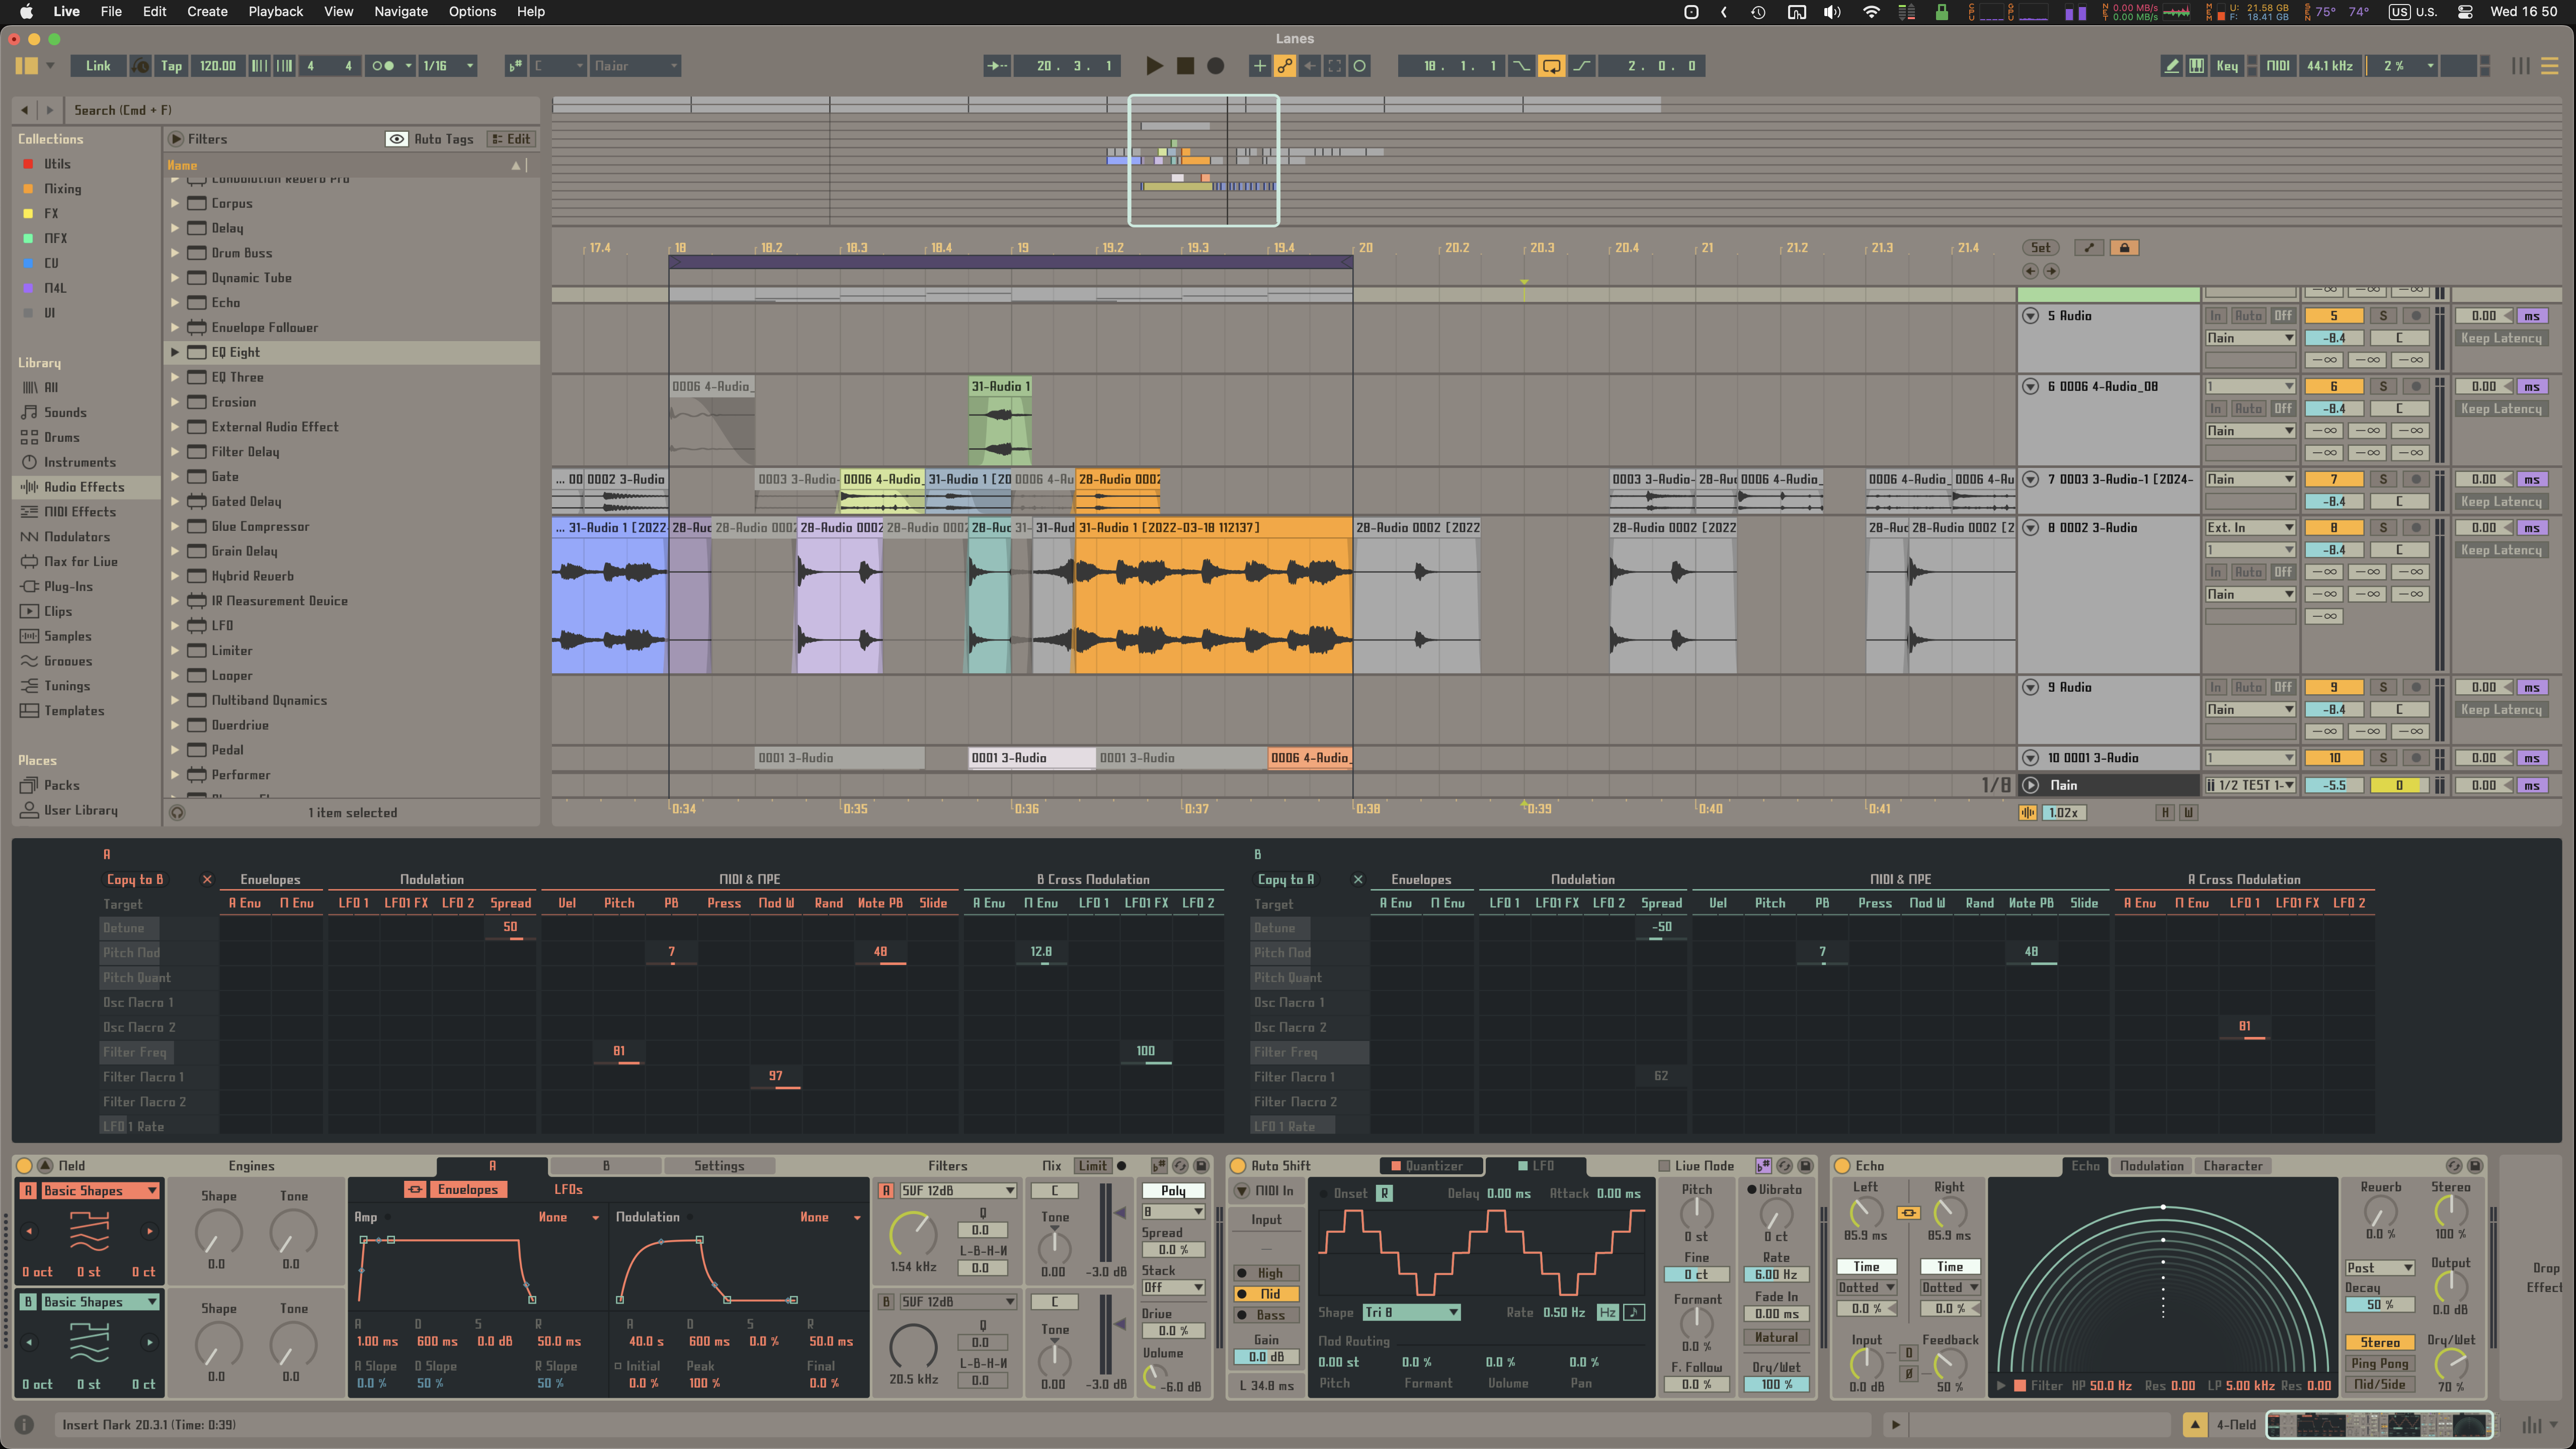Open the 1/16 quantization dropdown
The image size is (2576, 1449).
pyautogui.click(x=447, y=66)
